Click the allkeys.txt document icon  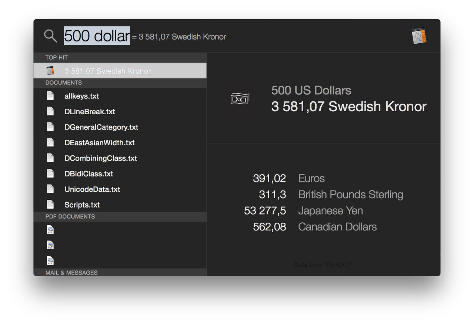pos(50,96)
